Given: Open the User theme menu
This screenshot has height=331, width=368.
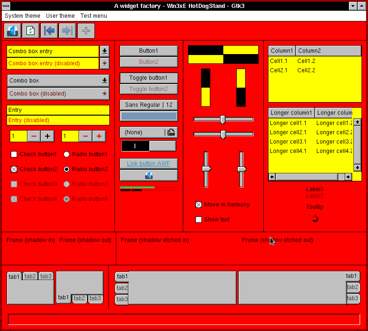Looking at the screenshot, I should (60, 16).
